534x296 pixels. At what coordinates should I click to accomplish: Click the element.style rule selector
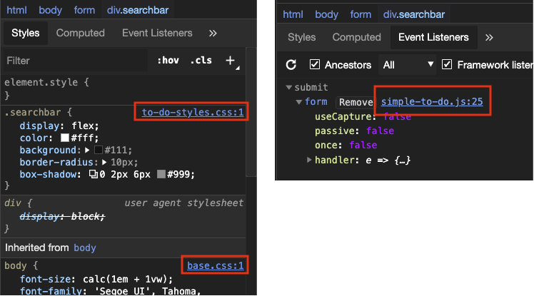click(41, 82)
